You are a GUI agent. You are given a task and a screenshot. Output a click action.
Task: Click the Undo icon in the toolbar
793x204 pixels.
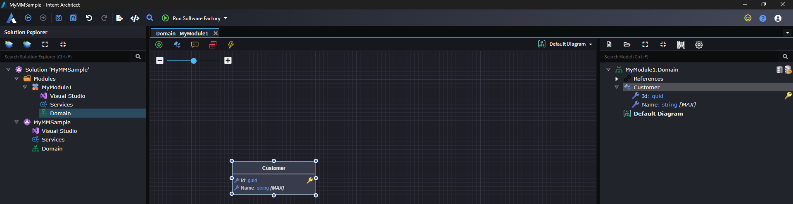pos(89,18)
